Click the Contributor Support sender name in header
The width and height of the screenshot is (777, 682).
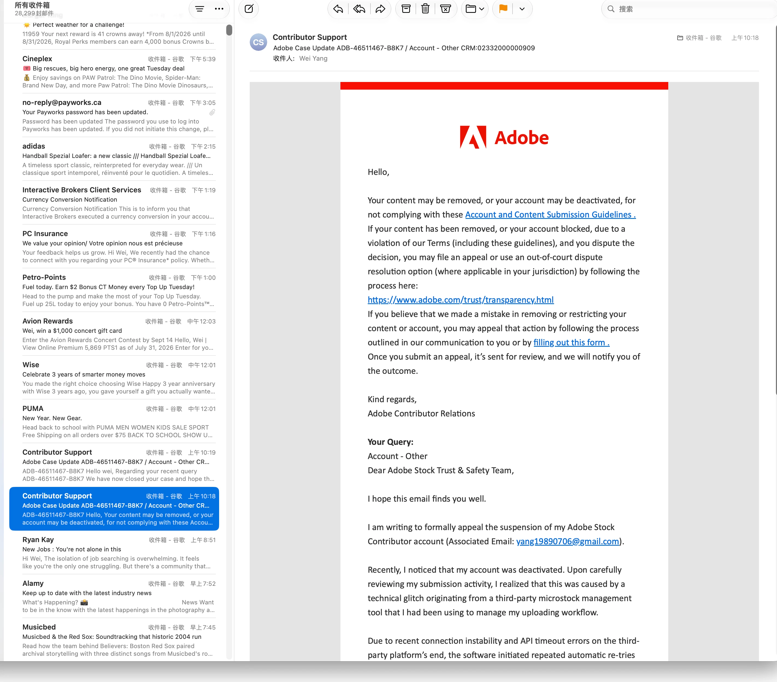pyautogui.click(x=310, y=37)
